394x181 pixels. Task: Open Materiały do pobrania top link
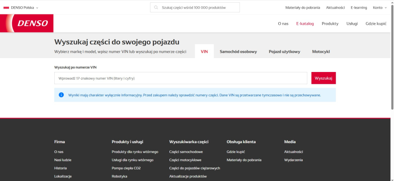[303, 8]
